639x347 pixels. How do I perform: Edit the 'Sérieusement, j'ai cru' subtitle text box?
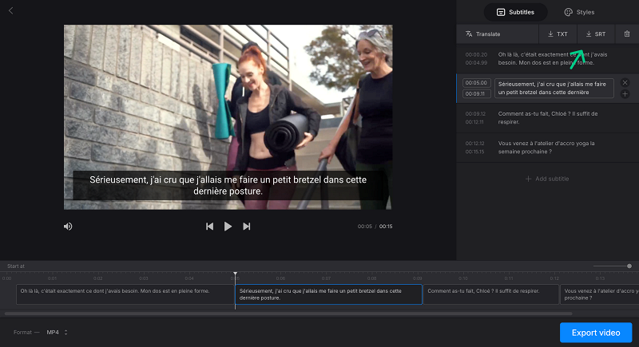[554, 89]
